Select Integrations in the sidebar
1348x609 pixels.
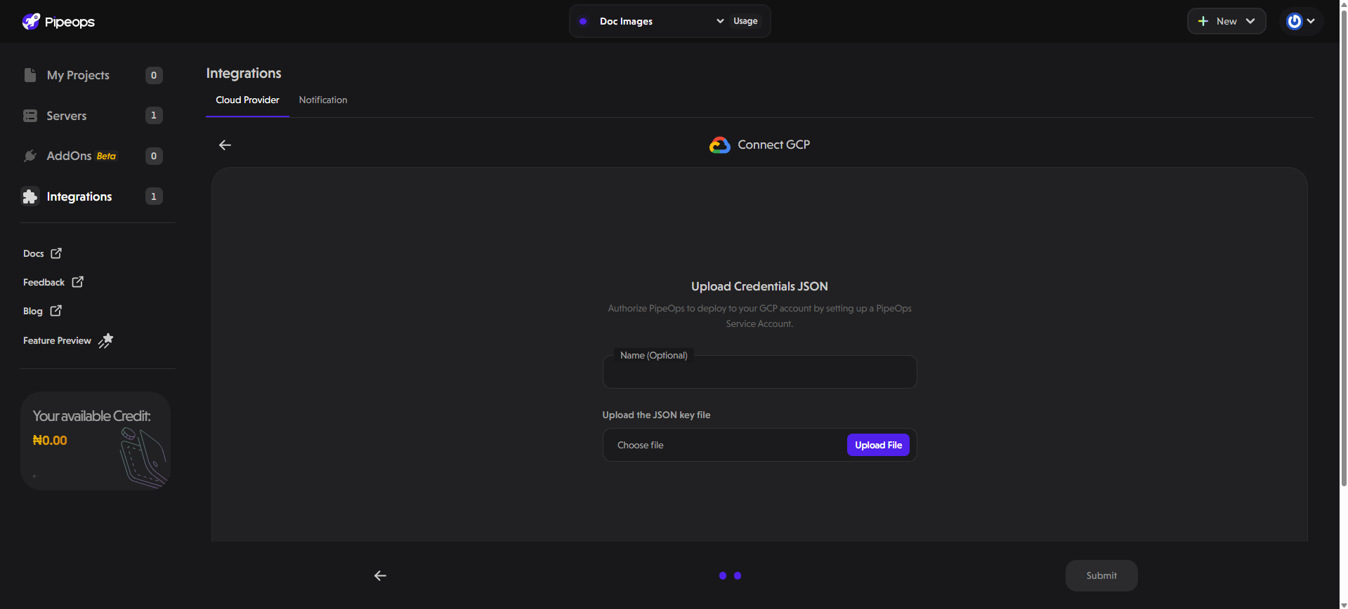click(x=79, y=196)
